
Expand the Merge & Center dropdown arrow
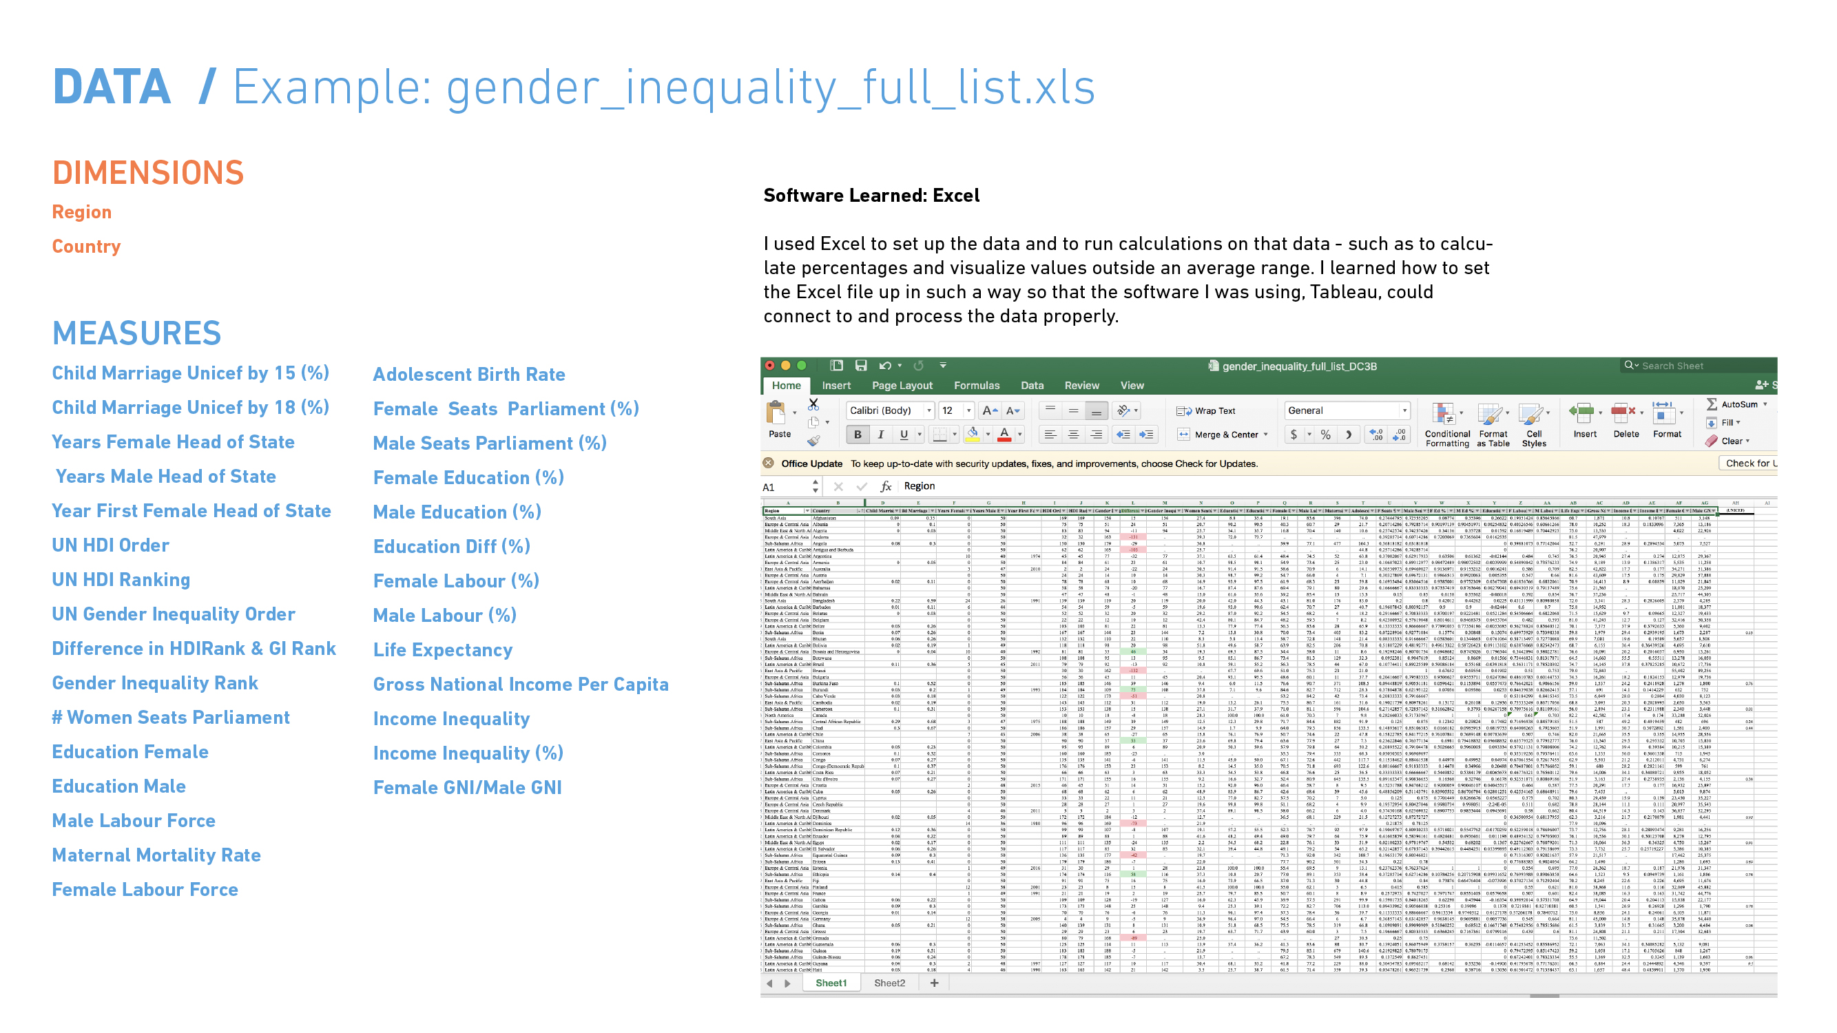tap(1266, 434)
